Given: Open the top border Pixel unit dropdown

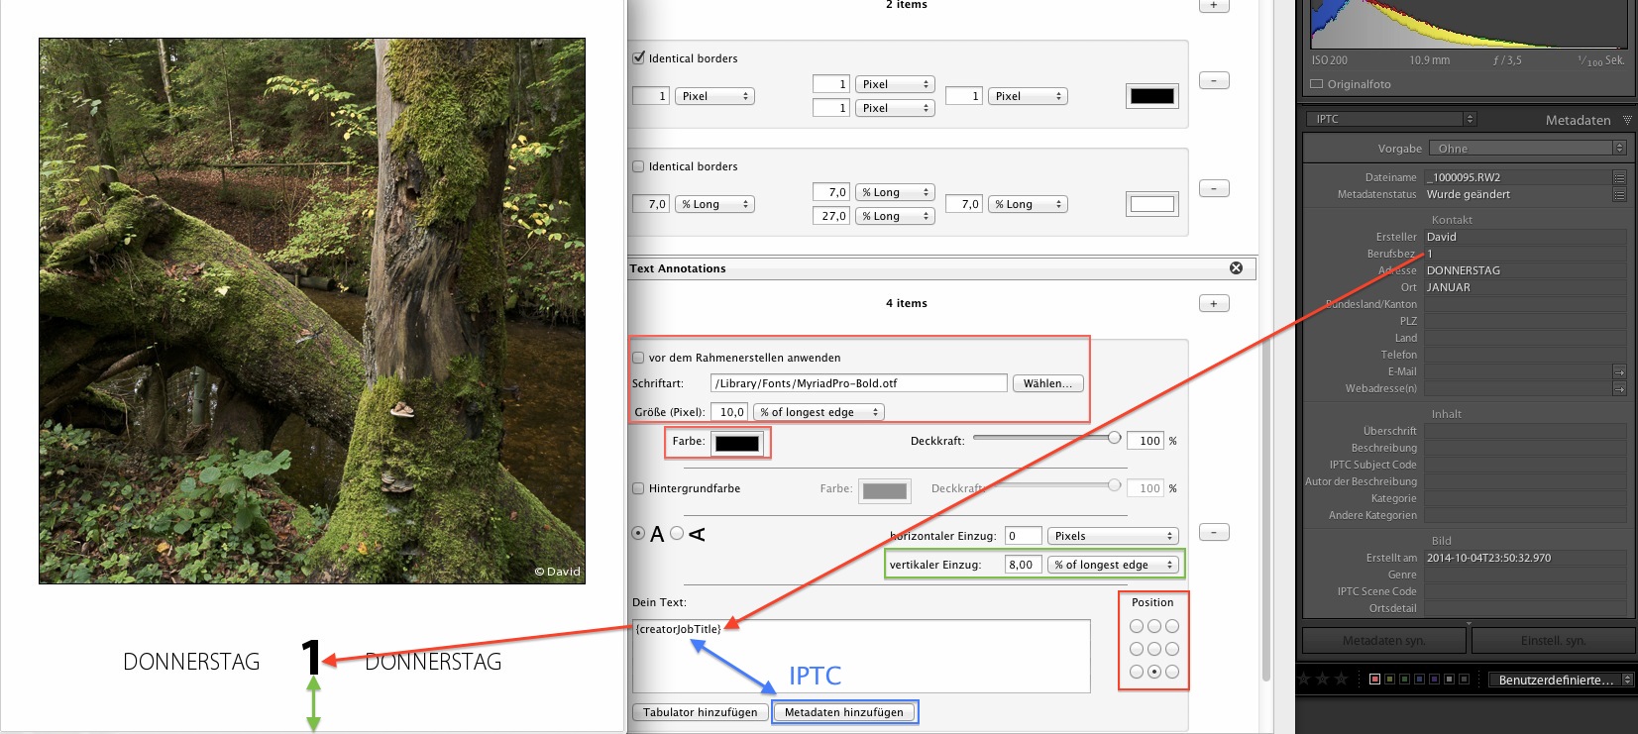Looking at the screenshot, I should [896, 84].
